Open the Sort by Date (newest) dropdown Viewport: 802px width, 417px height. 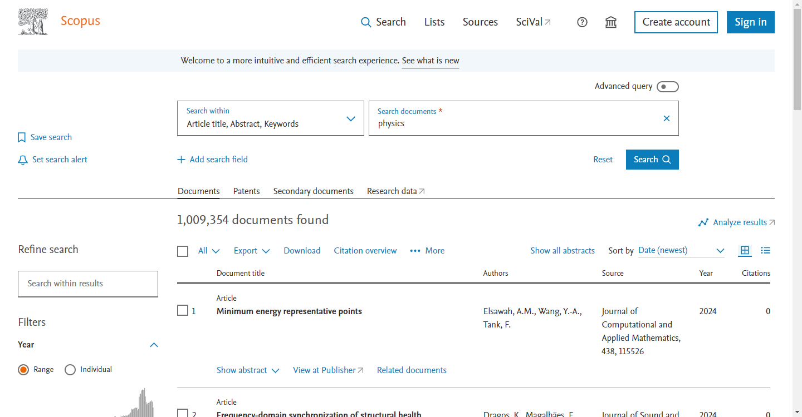tap(681, 251)
